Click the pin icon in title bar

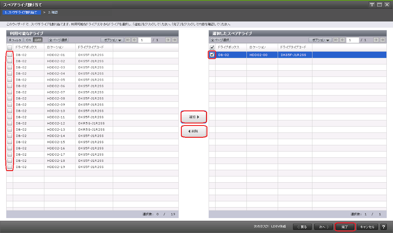pyautogui.click(x=372, y=5)
